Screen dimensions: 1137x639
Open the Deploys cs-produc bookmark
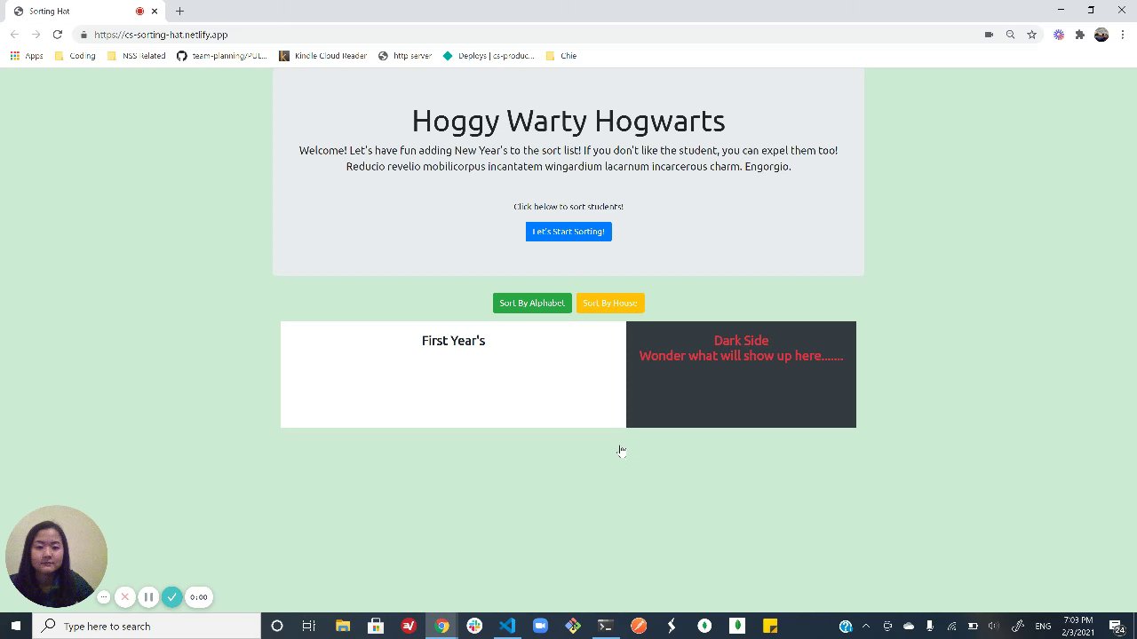[489, 56]
